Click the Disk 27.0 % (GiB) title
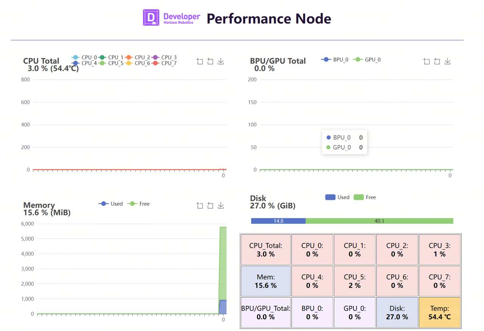 pos(273,202)
